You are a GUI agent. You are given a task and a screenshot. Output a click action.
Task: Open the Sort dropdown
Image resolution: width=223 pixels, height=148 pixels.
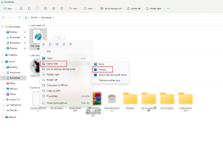pos(74,9)
